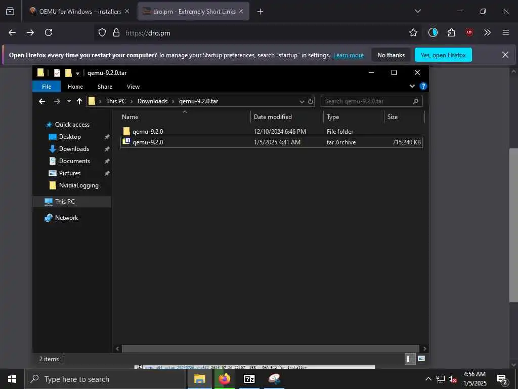Click the Explorer horizontal scrollbar

tap(271, 348)
